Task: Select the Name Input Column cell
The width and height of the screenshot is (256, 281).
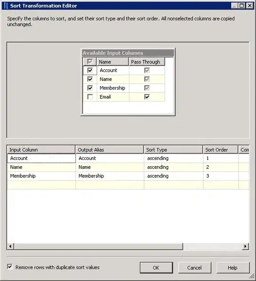Action: (x=41, y=167)
